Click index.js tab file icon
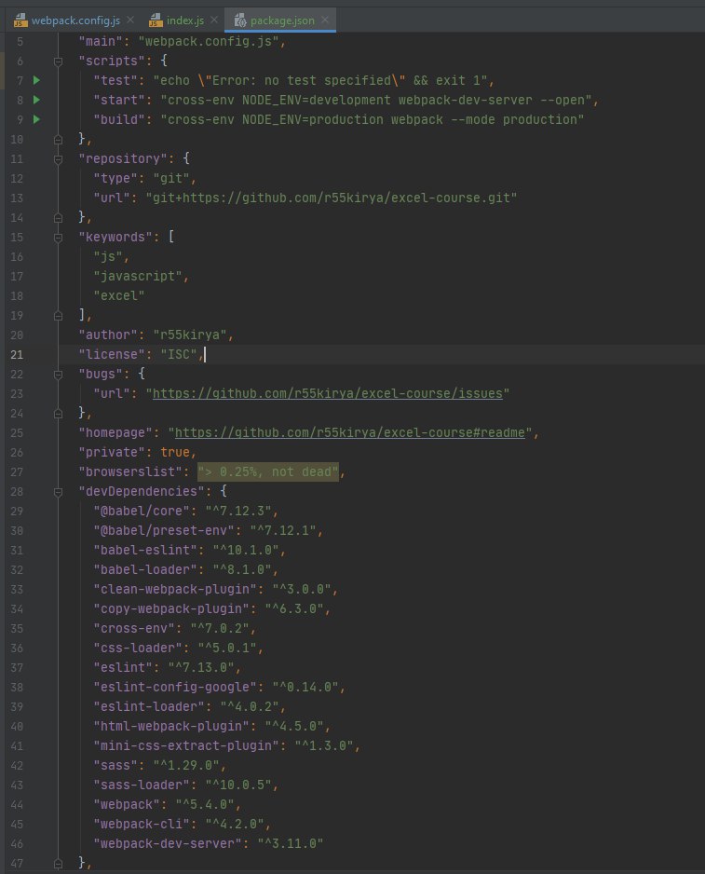This screenshot has height=874, width=705. (x=156, y=20)
